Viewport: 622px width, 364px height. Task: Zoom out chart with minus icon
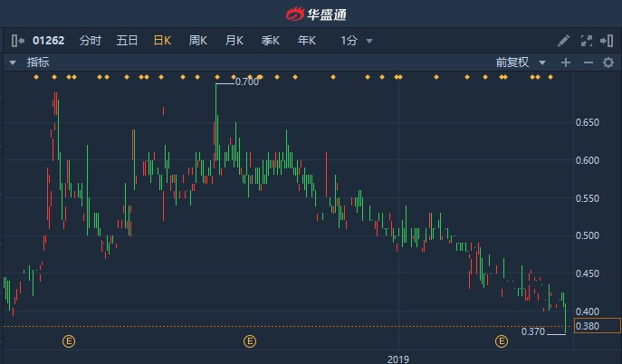click(x=587, y=62)
